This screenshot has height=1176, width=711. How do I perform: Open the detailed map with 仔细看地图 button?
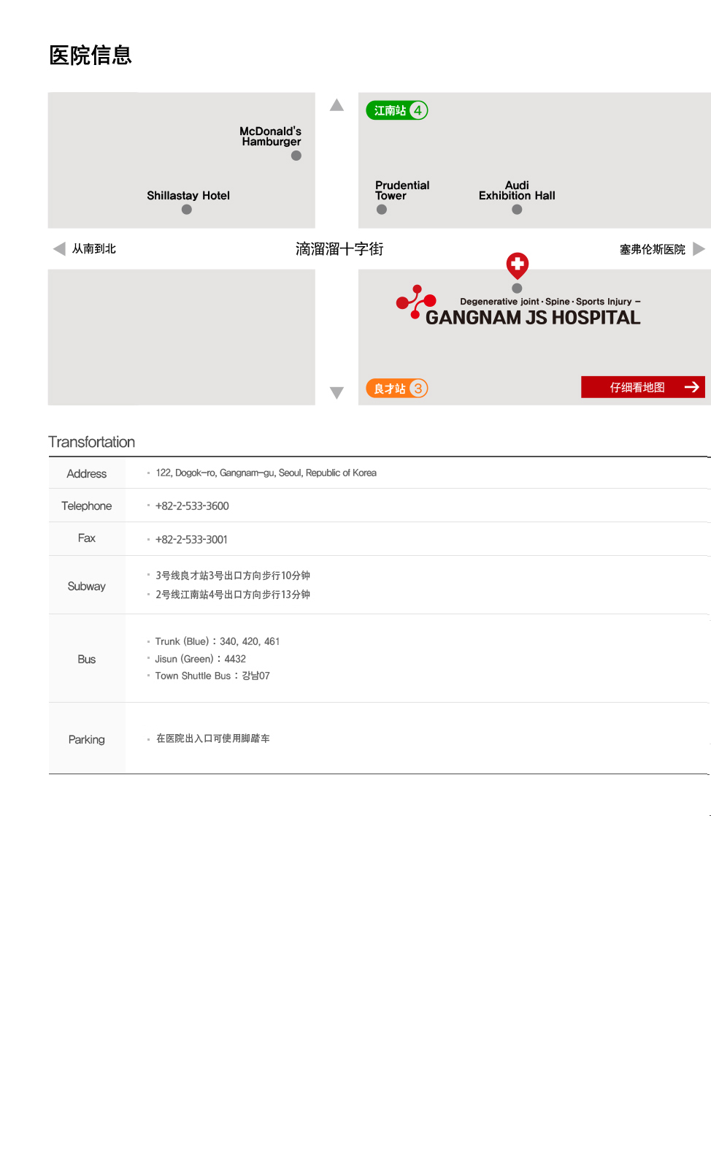pyautogui.click(x=643, y=387)
